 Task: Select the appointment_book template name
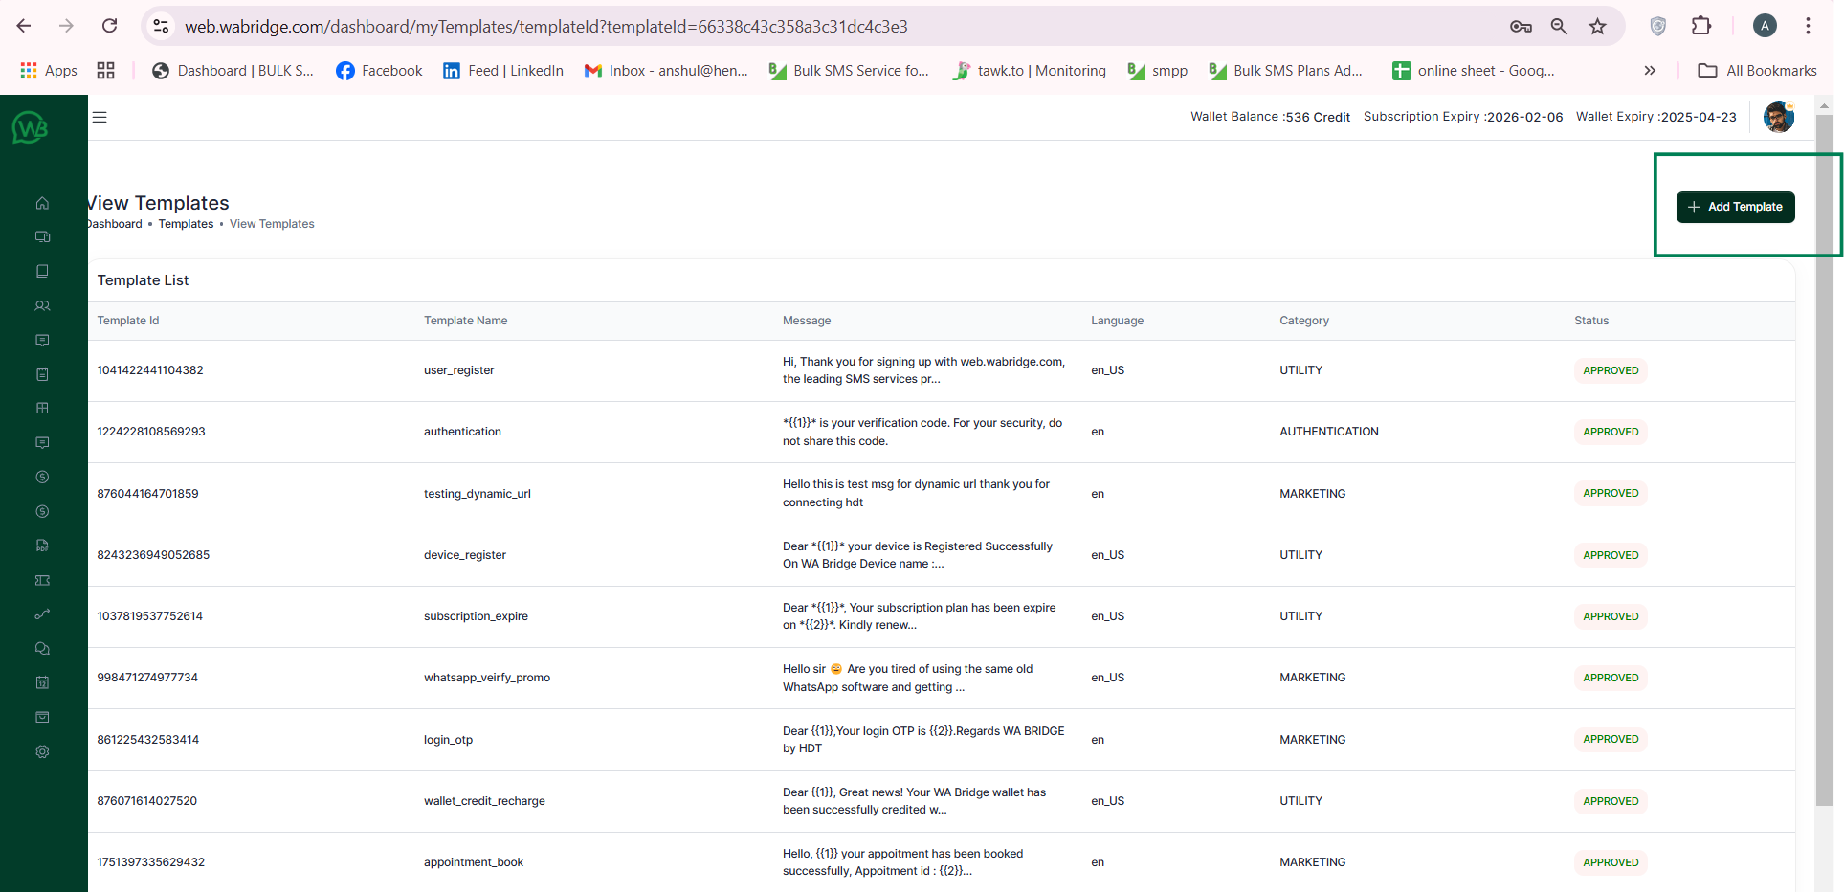[x=474, y=862]
